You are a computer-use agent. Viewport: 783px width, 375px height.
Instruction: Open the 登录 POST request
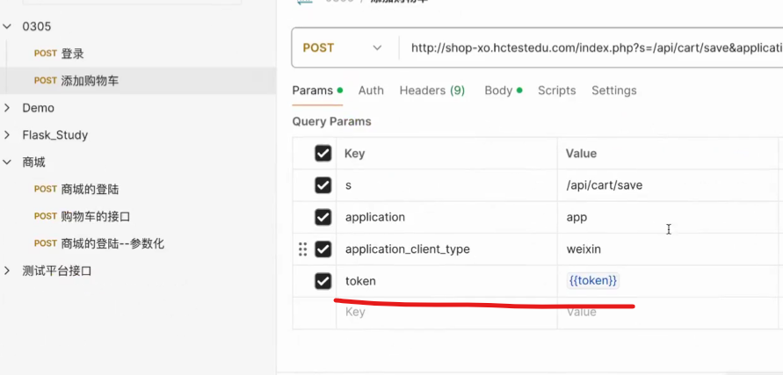point(72,54)
